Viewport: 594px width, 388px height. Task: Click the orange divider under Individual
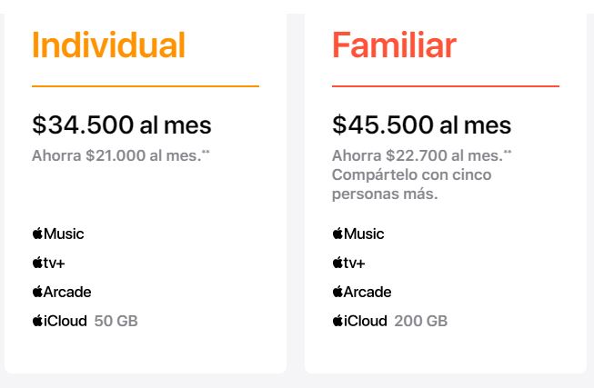[146, 86]
